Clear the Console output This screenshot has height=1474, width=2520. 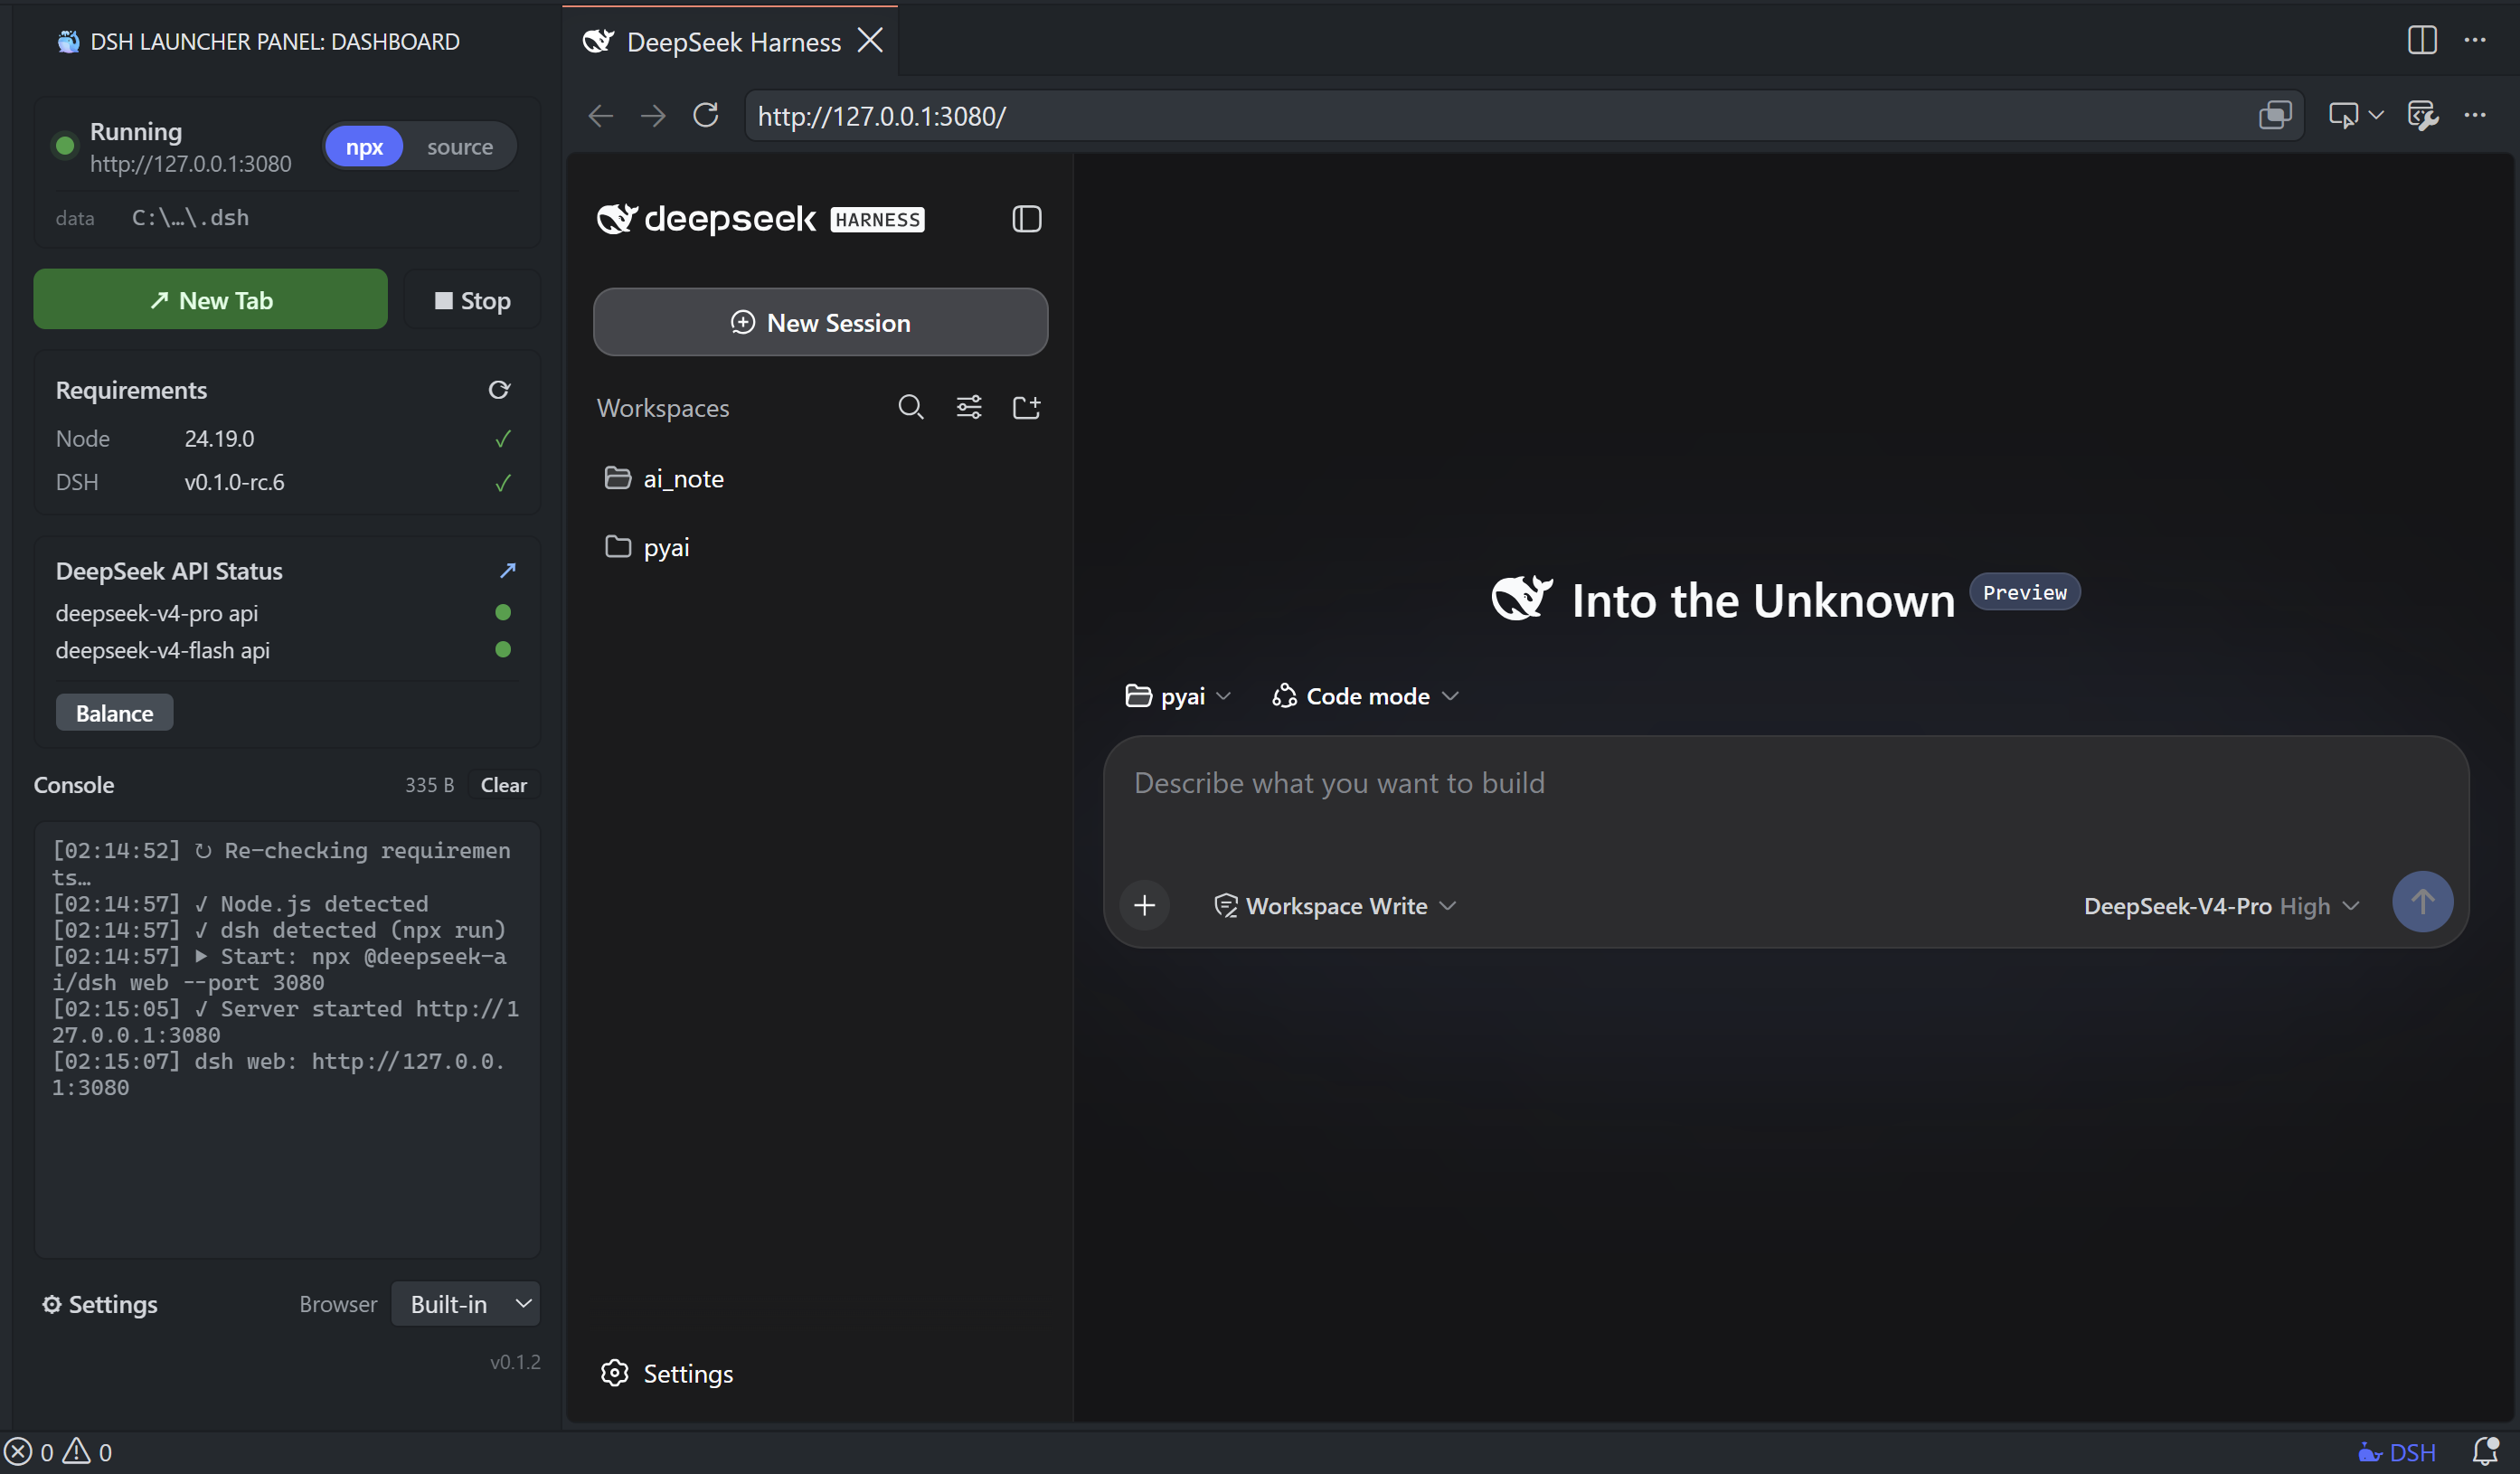pyautogui.click(x=503, y=785)
